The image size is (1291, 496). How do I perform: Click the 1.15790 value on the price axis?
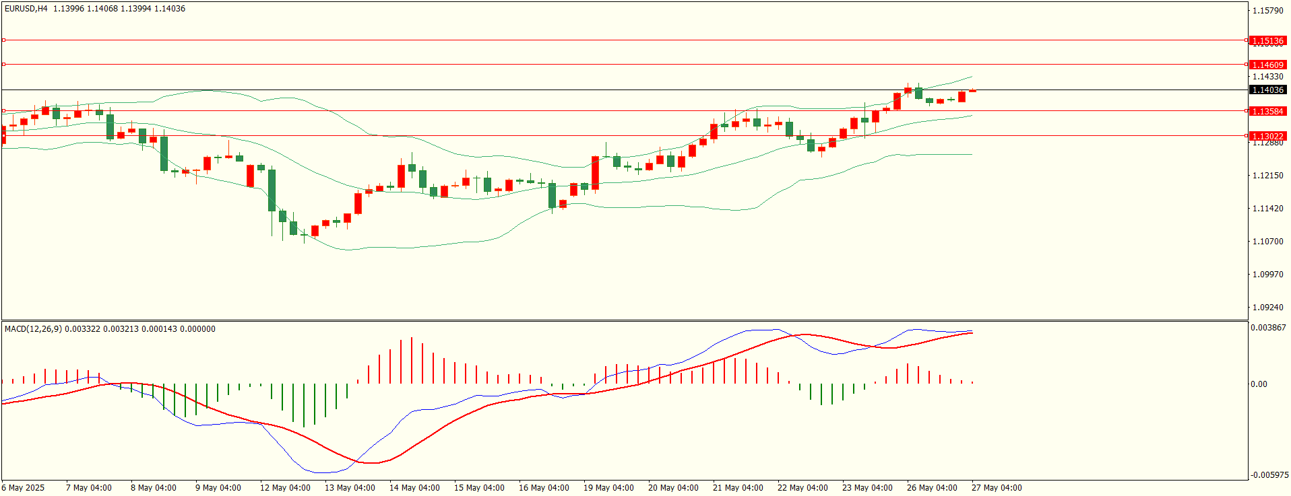(1267, 11)
